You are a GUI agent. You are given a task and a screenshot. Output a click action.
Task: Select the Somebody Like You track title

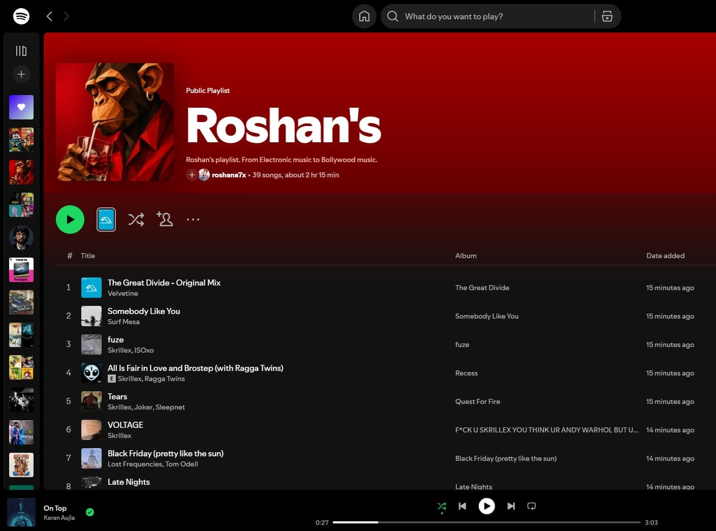[144, 311]
